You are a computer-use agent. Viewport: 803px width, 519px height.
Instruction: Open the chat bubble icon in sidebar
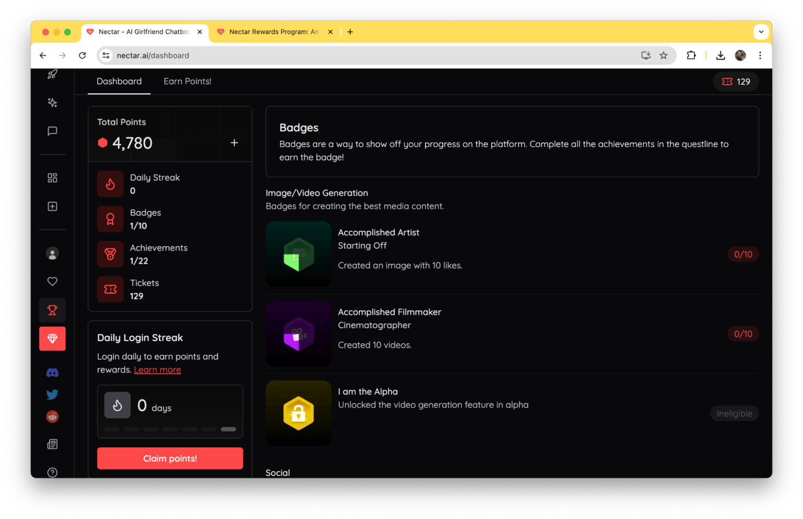point(52,131)
